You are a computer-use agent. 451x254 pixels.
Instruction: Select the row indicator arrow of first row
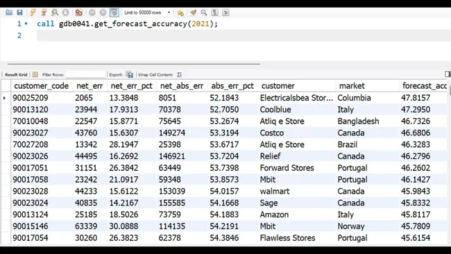point(5,98)
